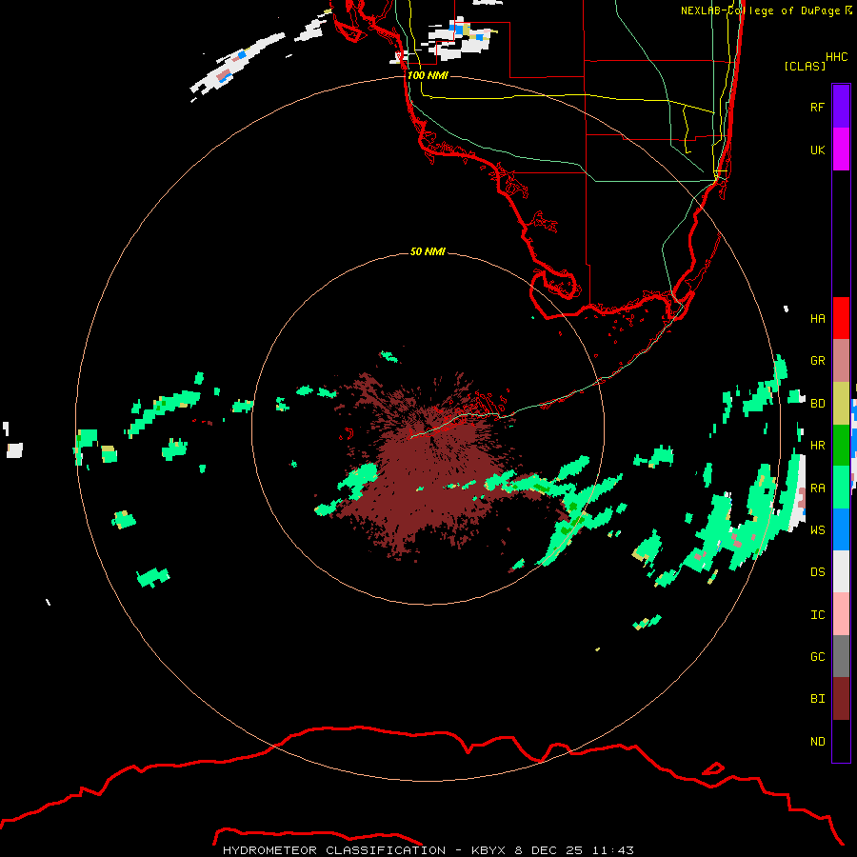857x857 pixels.
Task: Select the 'GC' legend label text
Action: tap(817, 657)
